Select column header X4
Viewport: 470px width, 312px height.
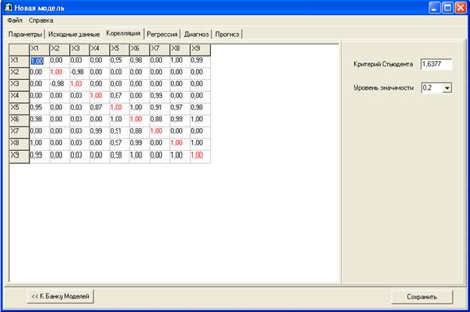[99, 50]
